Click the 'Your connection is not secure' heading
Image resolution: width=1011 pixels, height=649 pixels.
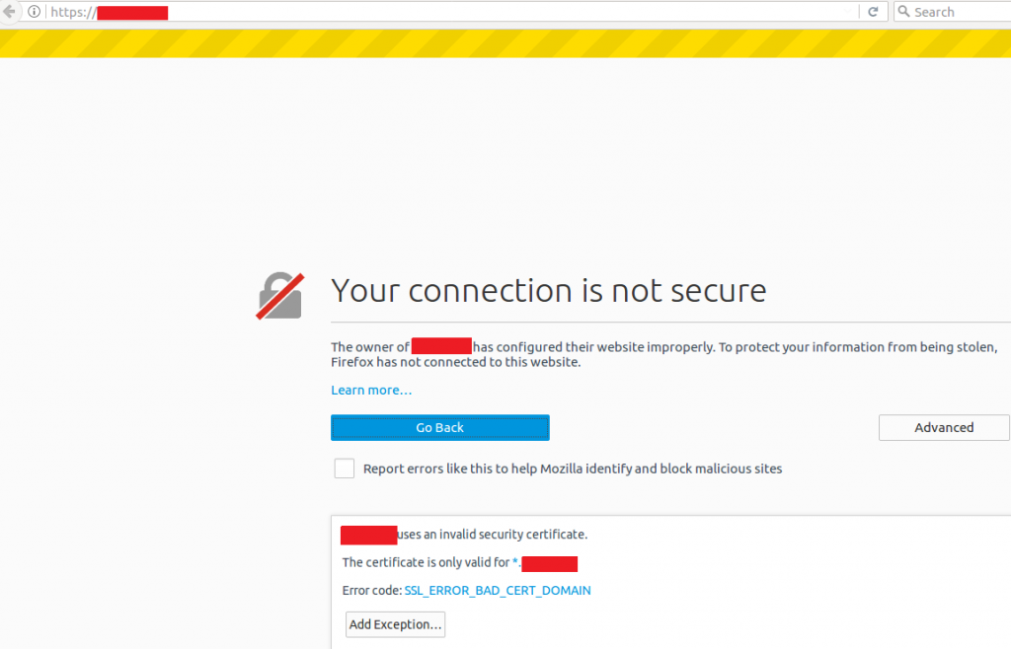pyautogui.click(x=549, y=291)
